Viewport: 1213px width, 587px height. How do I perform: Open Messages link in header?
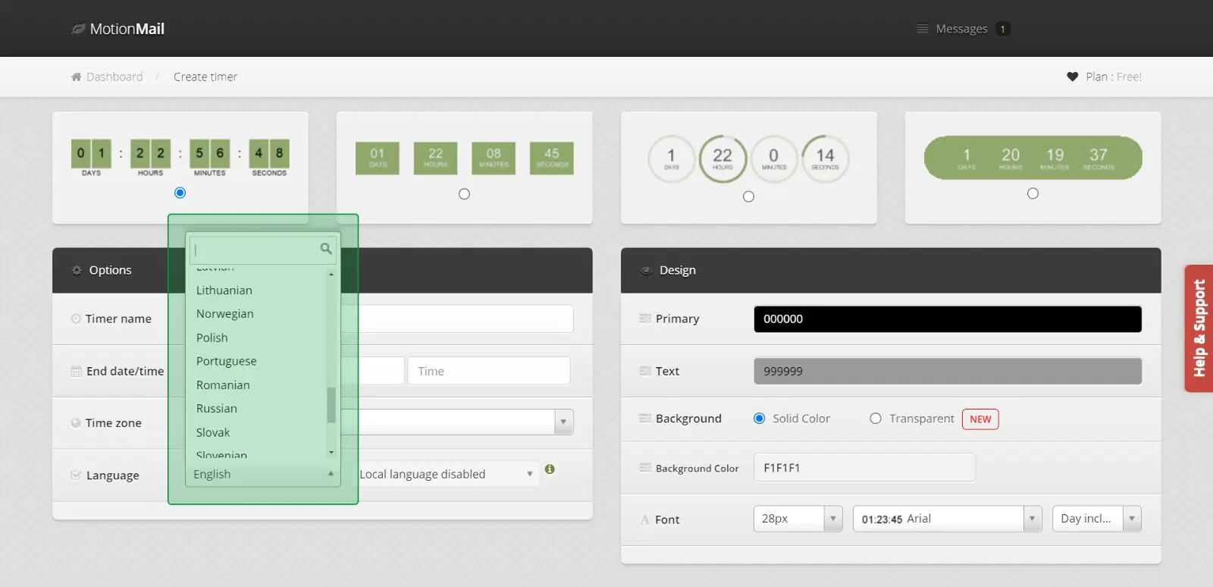(x=961, y=29)
